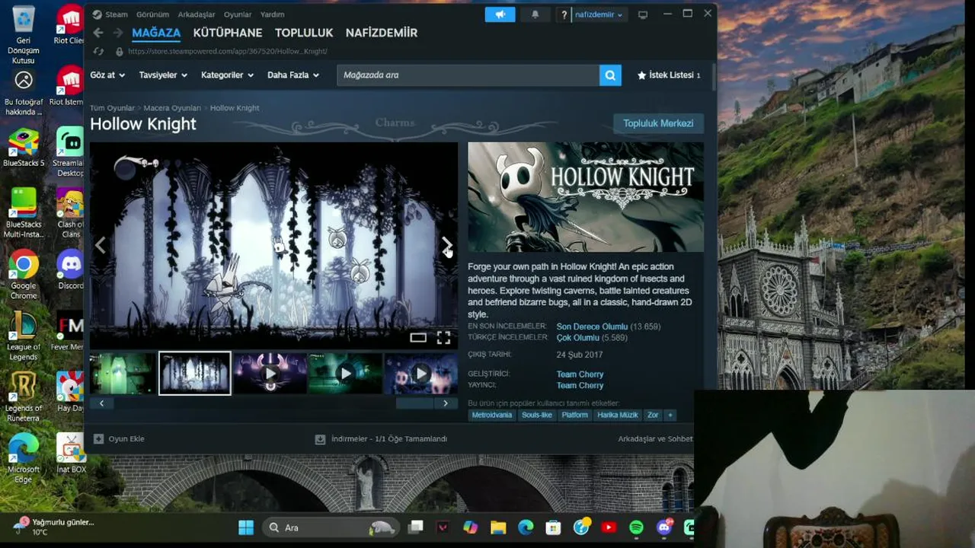Screen dimensions: 975x548
Task: Switch to Big Picture monitor icon
Action: [x=643, y=14]
